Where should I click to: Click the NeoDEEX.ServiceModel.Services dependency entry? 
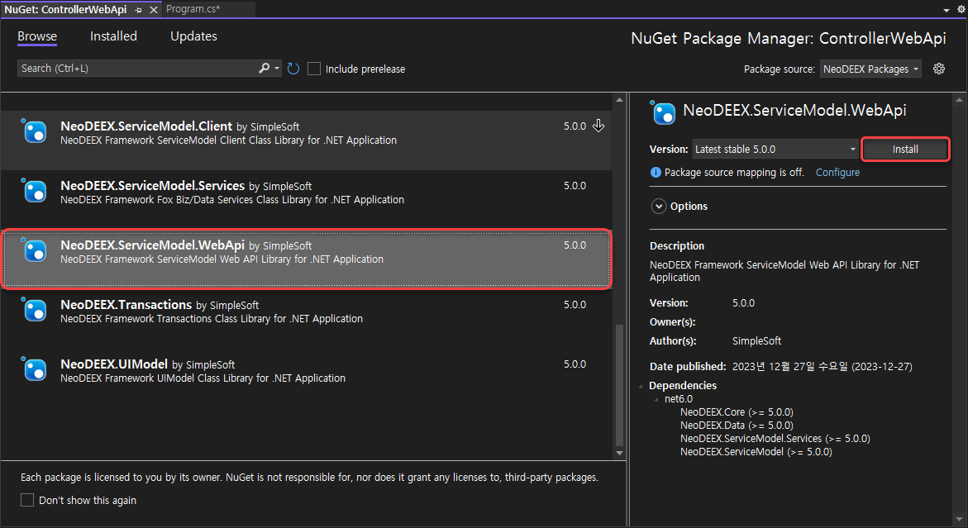tap(775, 439)
